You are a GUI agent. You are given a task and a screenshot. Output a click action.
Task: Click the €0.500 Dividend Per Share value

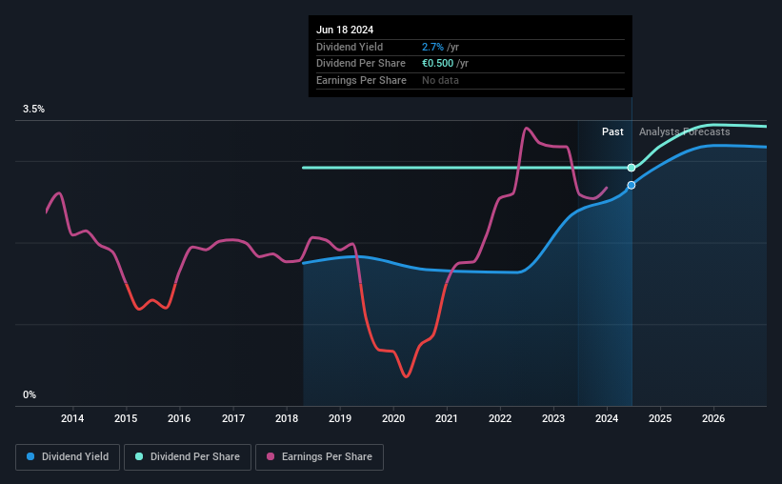438,64
